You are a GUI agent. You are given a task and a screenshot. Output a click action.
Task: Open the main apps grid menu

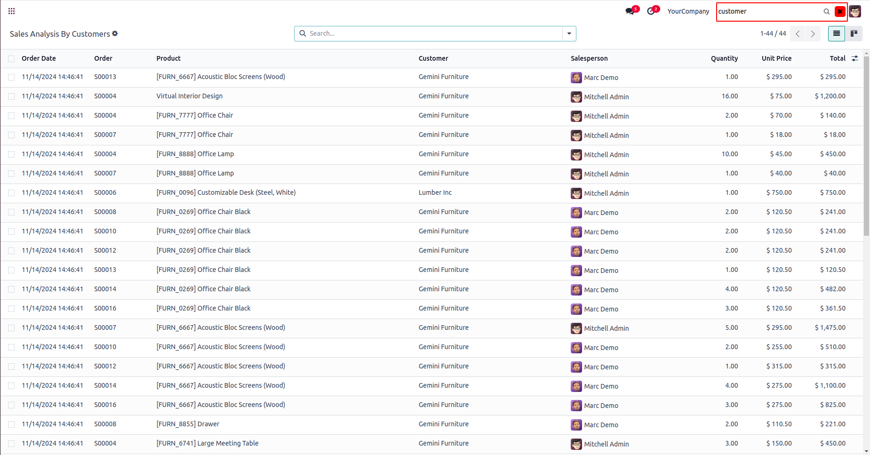[12, 11]
